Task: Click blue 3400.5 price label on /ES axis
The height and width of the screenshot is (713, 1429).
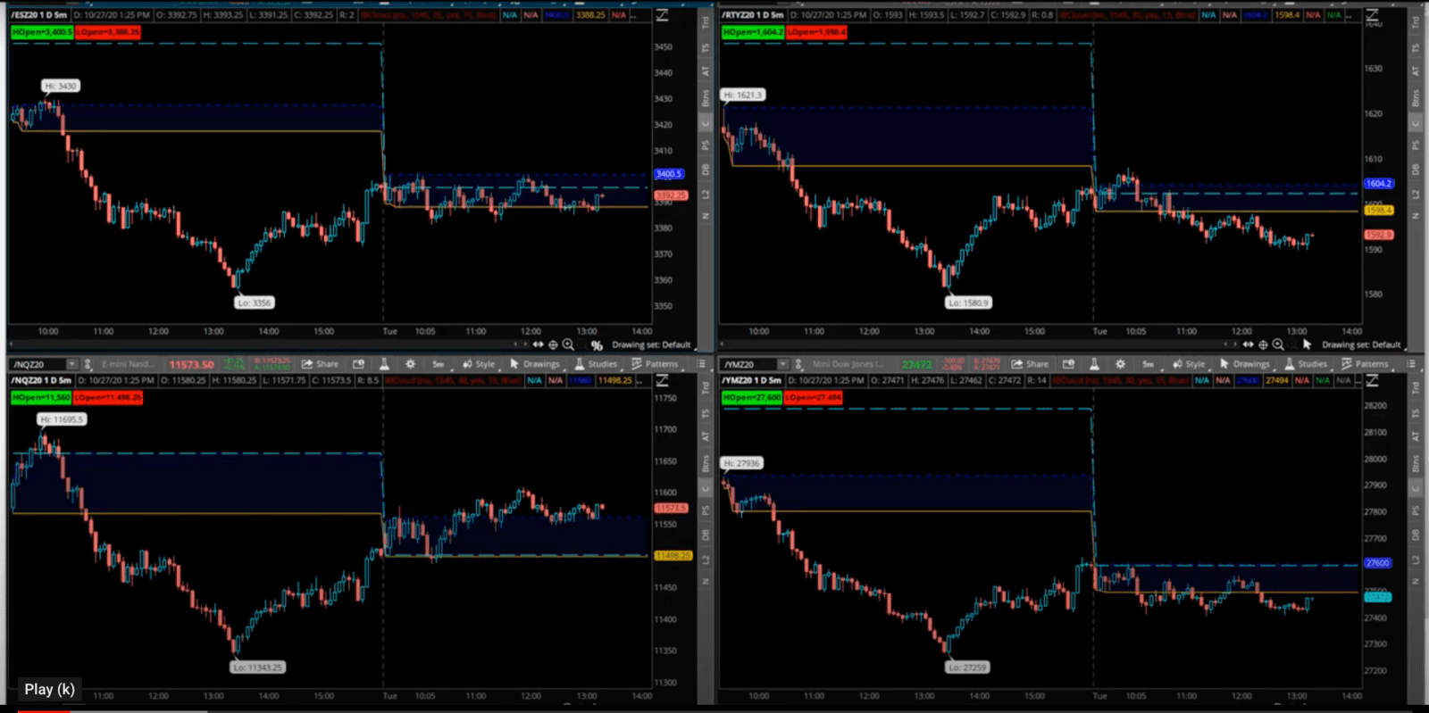Action: [669, 174]
